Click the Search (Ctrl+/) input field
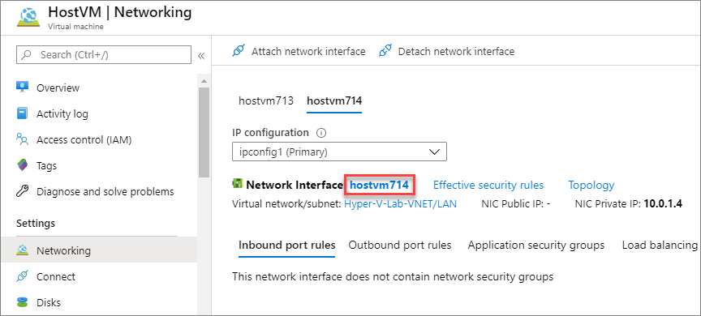701x316 pixels. (104, 55)
